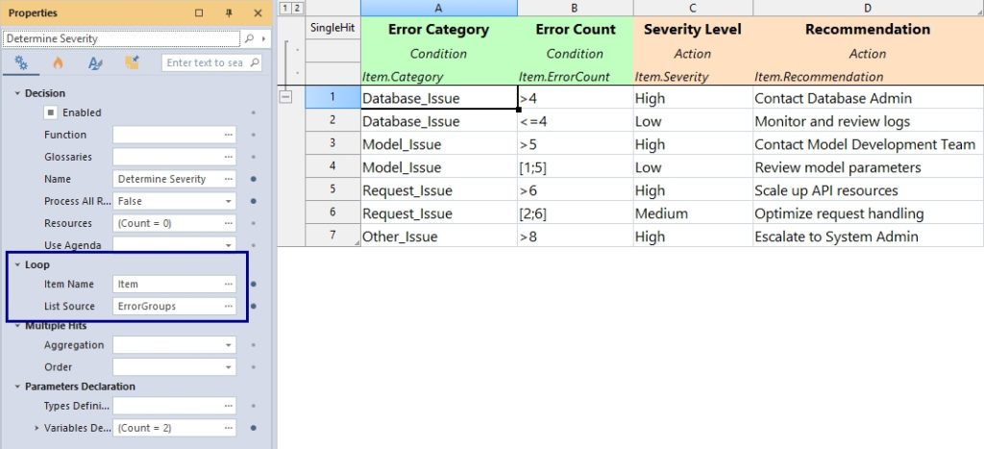The image size is (984, 449).
Task: Select column D header
Action: click(x=868, y=8)
